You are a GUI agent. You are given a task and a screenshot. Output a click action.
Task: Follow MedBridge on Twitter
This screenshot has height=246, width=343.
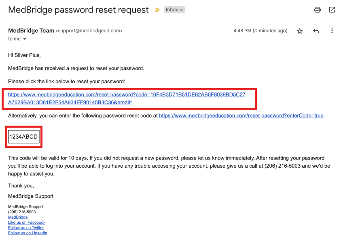pos(25,227)
